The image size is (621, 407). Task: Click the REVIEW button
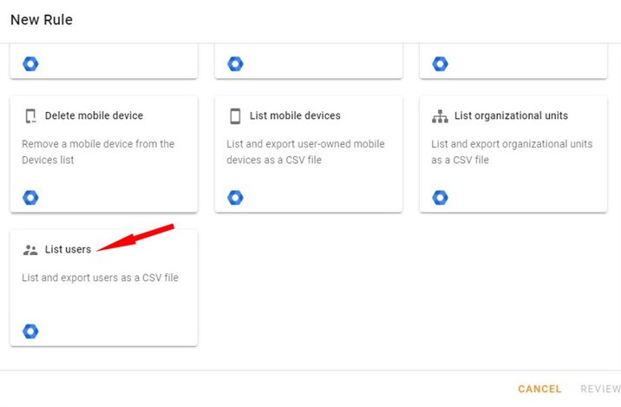pyautogui.click(x=600, y=389)
